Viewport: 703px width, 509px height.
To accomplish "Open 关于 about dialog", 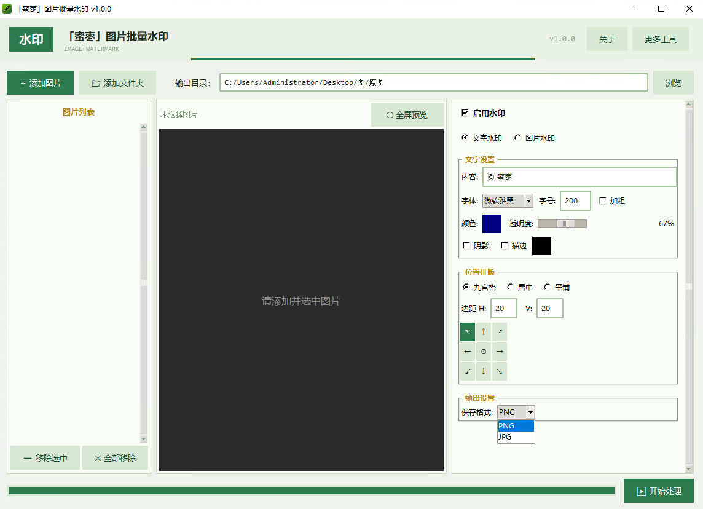I will click(x=607, y=39).
